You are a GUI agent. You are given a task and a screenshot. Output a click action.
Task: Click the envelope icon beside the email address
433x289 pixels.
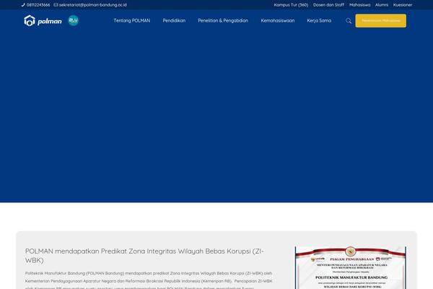coord(56,5)
